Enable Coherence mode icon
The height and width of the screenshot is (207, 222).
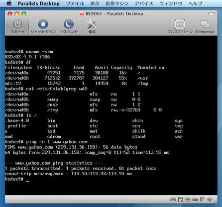[205, 24]
